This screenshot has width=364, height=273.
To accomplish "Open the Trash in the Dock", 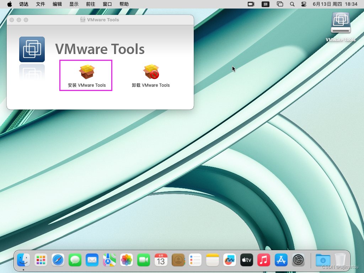I will (340, 259).
